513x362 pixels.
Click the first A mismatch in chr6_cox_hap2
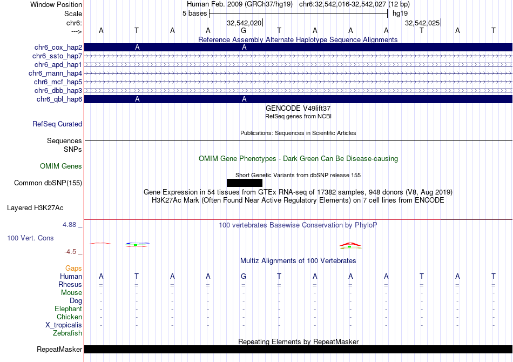pyautogui.click(x=137, y=48)
